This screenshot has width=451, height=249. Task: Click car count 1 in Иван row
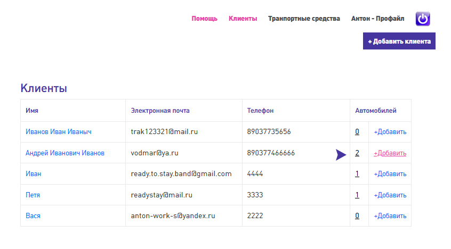357,174
